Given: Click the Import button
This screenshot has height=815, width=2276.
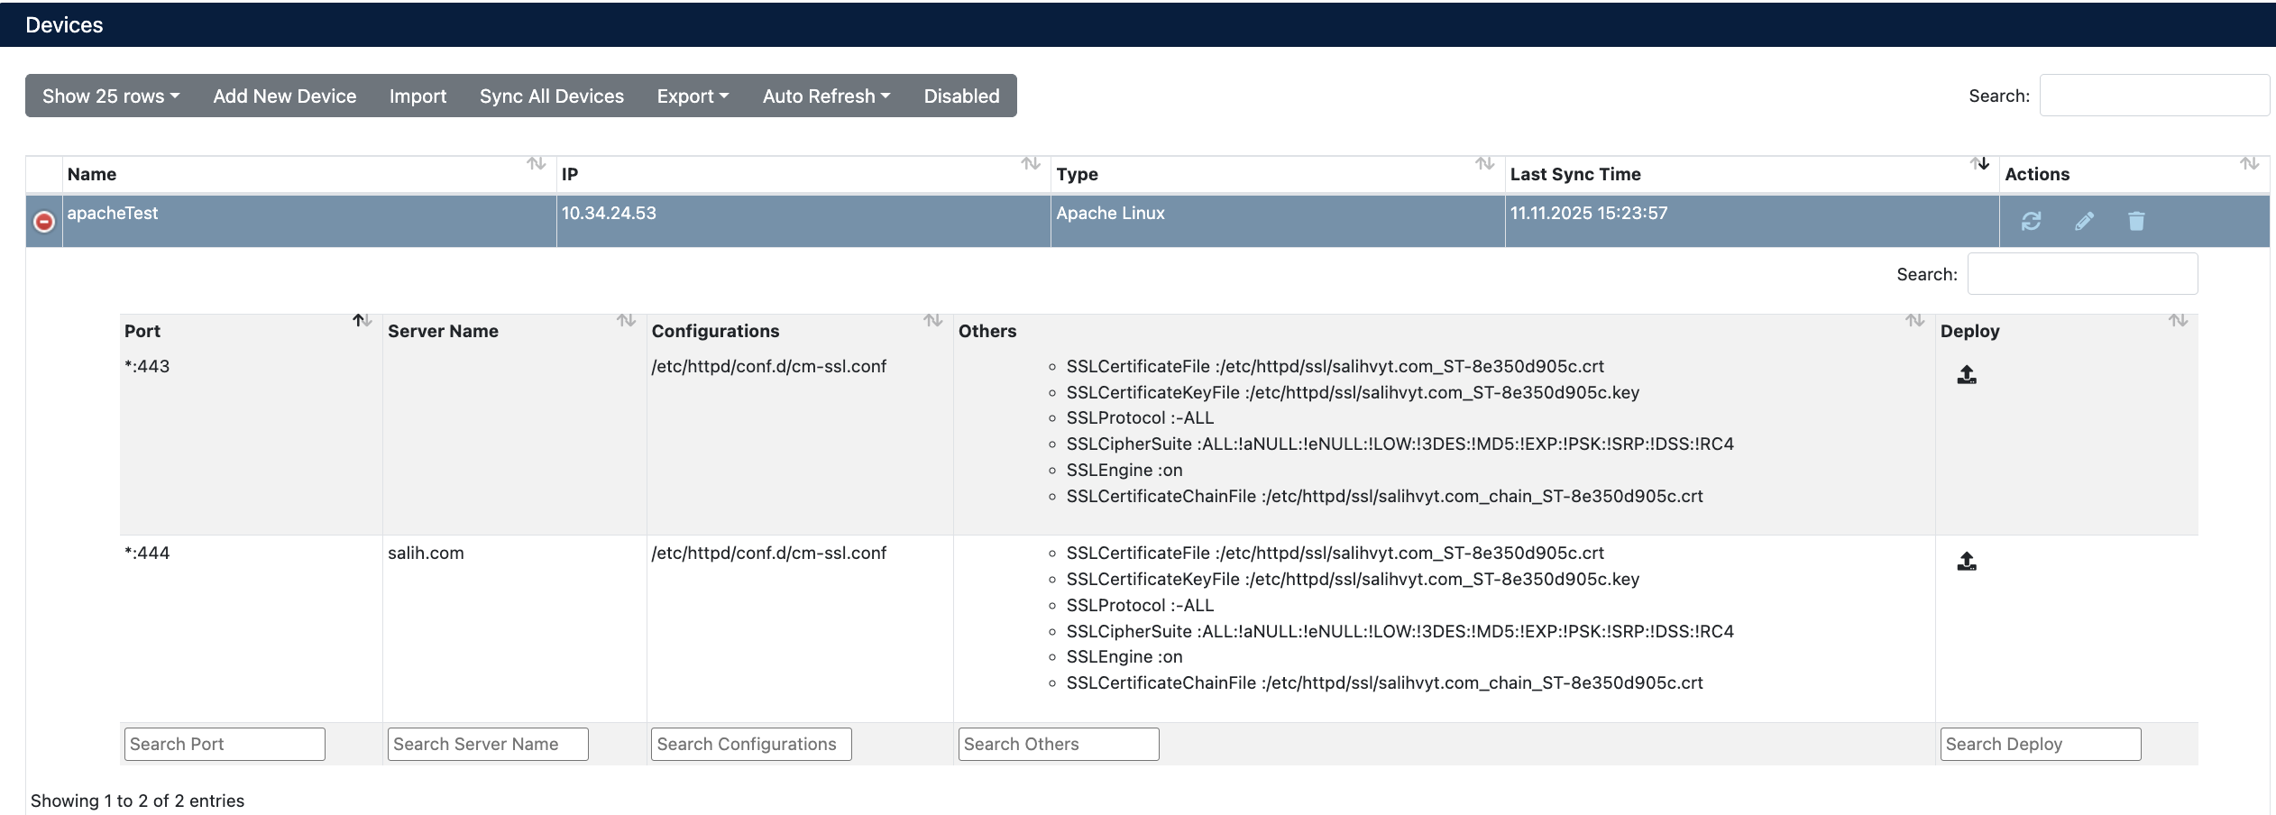Looking at the screenshot, I should [418, 96].
